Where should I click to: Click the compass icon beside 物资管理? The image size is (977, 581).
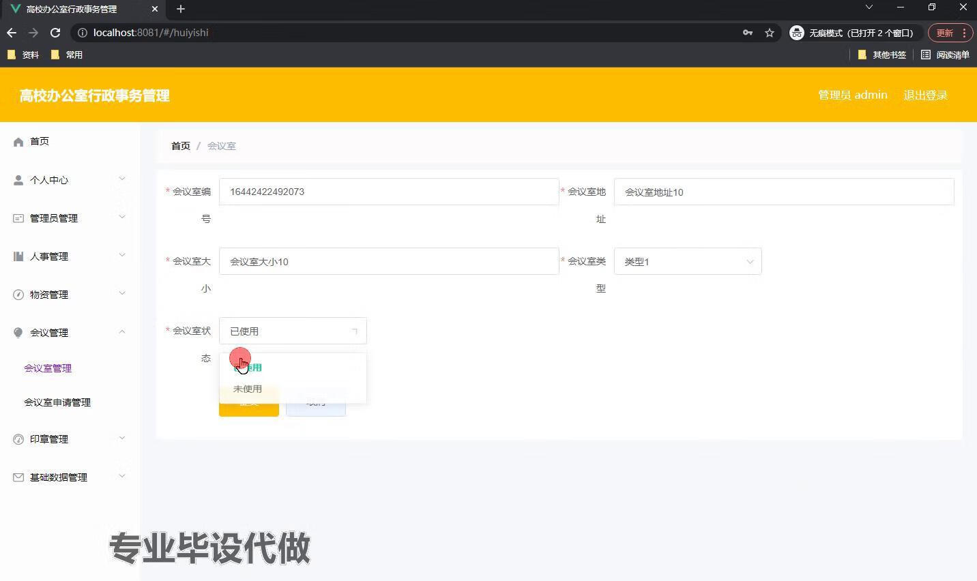pyautogui.click(x=18, y=295)
